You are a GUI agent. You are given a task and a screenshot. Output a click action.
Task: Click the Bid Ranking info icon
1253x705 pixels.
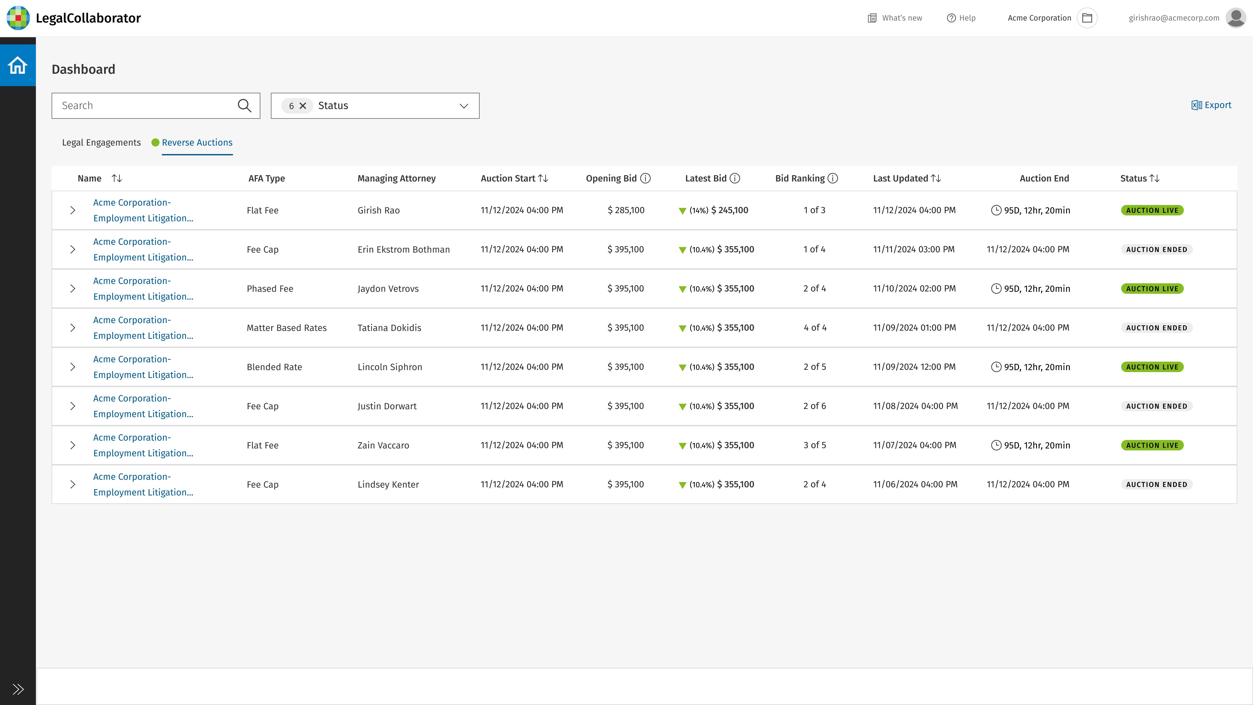coord(833,178)
